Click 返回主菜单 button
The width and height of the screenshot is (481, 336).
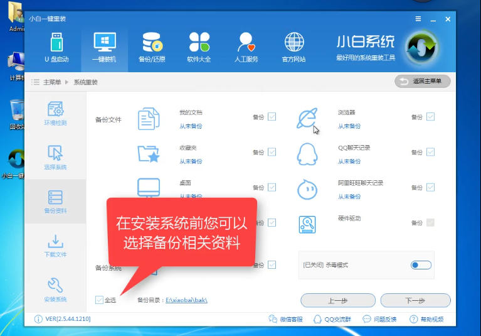pyautogui.click(x=423, y=82)
